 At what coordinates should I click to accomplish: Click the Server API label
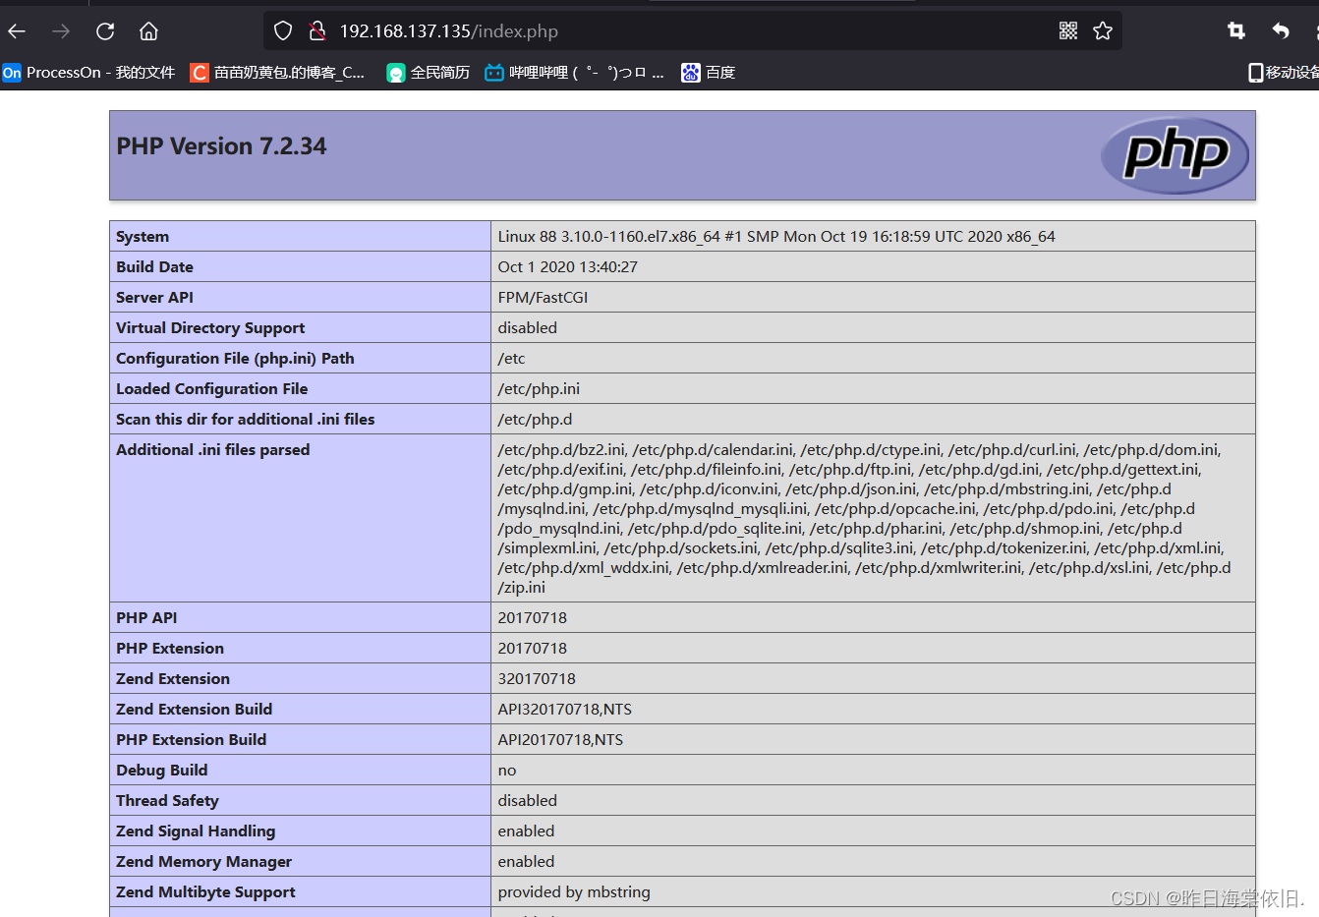[x=154, y=298]
